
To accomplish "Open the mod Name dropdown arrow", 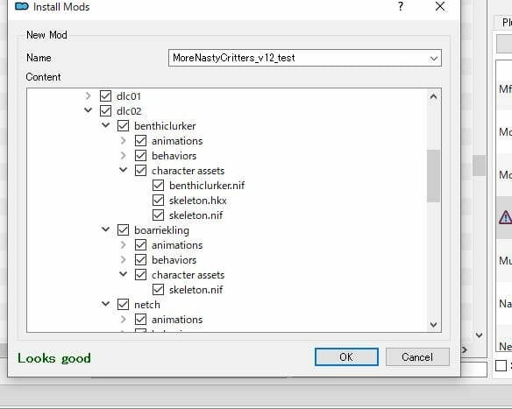I will pos(434,59).
